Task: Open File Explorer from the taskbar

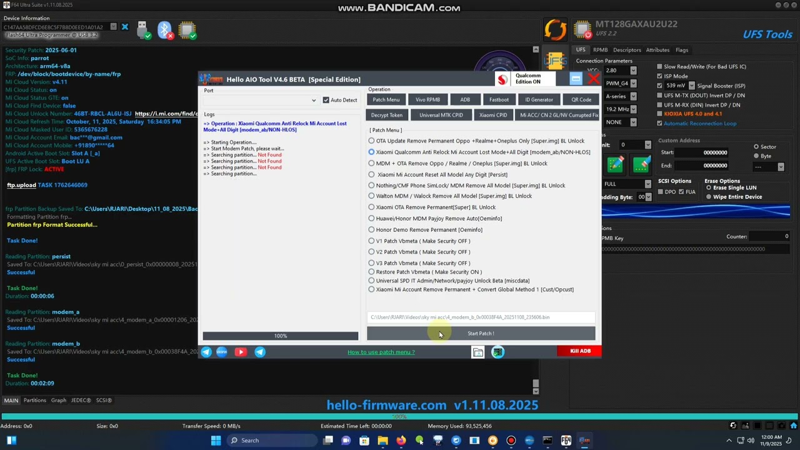Action: click(382, 441)
